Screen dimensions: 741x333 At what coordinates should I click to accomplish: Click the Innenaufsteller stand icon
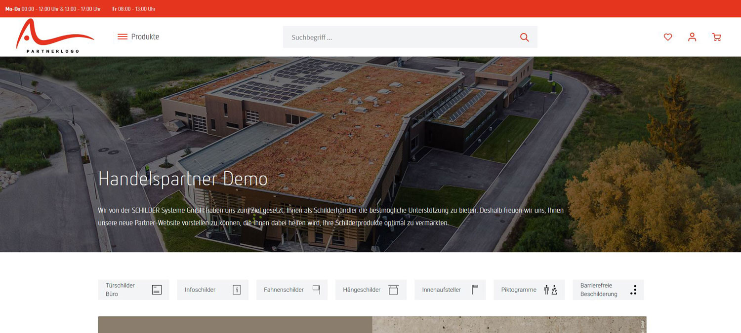coord(475,290)
